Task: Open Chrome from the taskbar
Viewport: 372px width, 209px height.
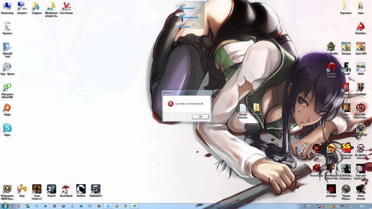Action: tap(126, 206)
